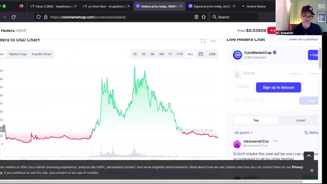Set chart range to 1M

pos(152,54)
